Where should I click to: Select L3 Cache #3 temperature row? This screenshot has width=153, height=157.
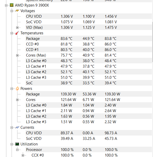89,77
